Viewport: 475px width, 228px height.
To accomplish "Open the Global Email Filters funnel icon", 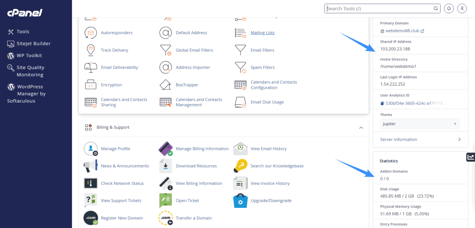I will tap(165, 50).
